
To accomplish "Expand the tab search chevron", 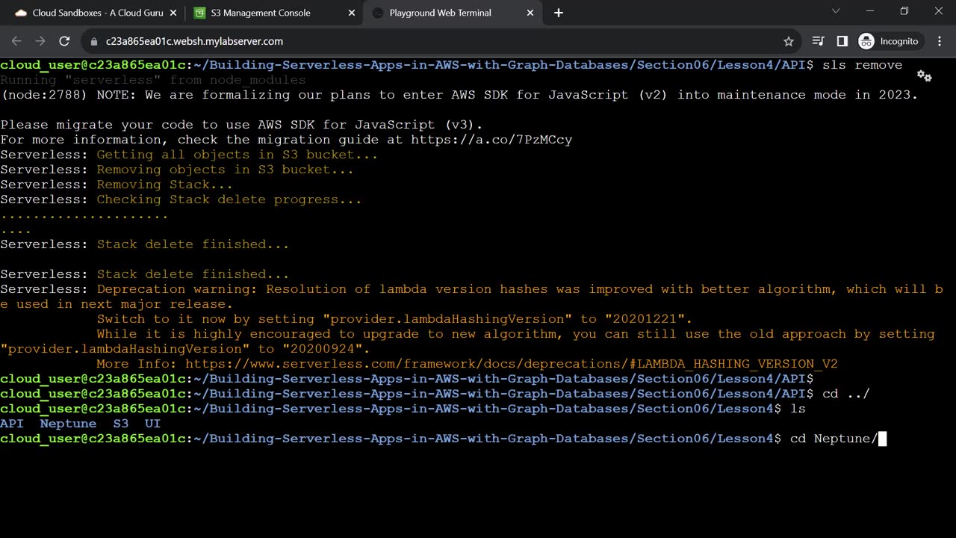I will pyautogui.click(x=836, y=11).
